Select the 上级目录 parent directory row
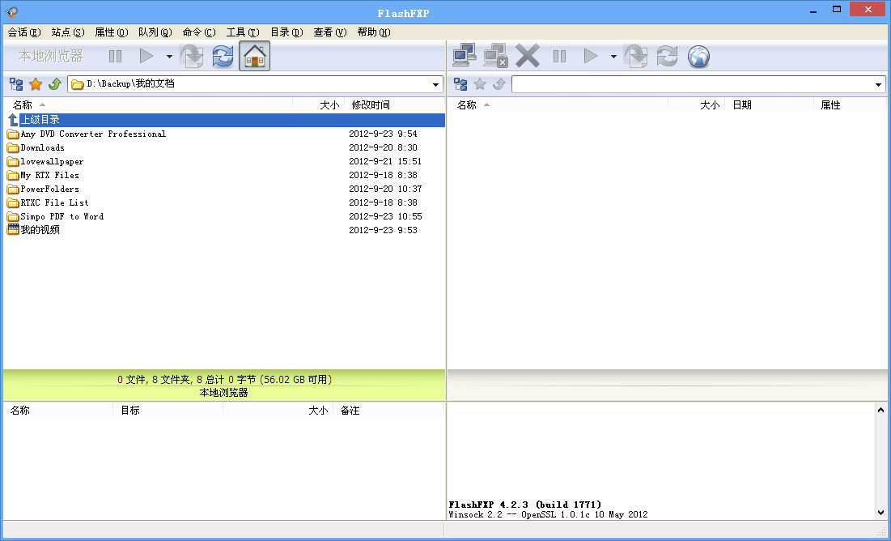The height and width of the screenshot is (541, 891). point(225,120)
